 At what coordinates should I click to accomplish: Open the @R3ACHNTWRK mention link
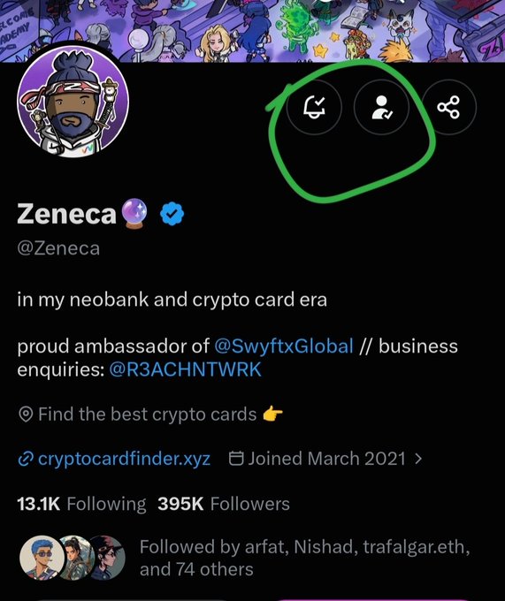tap(185, 369)
